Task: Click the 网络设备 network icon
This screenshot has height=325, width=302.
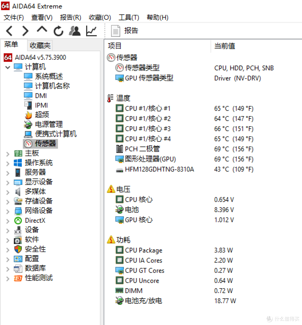Action: (18, 211)
